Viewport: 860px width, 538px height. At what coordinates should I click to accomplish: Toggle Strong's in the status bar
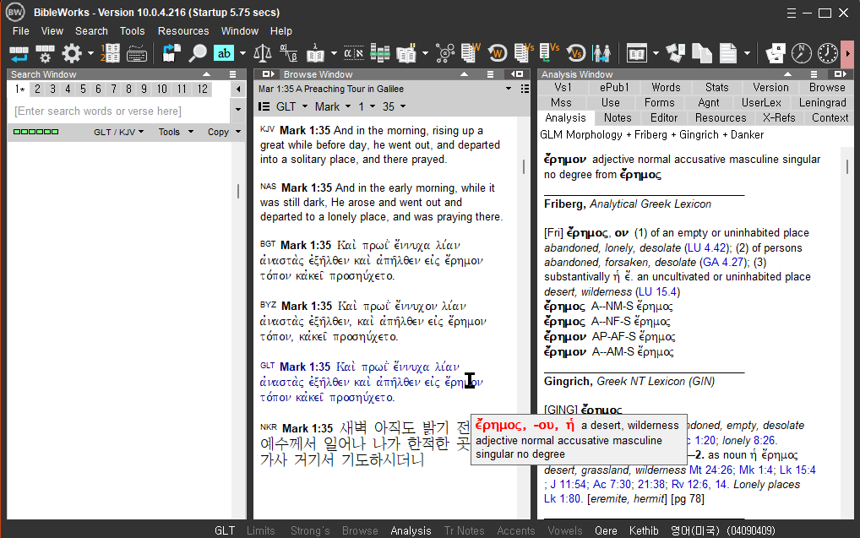click(x=310, y=530)
